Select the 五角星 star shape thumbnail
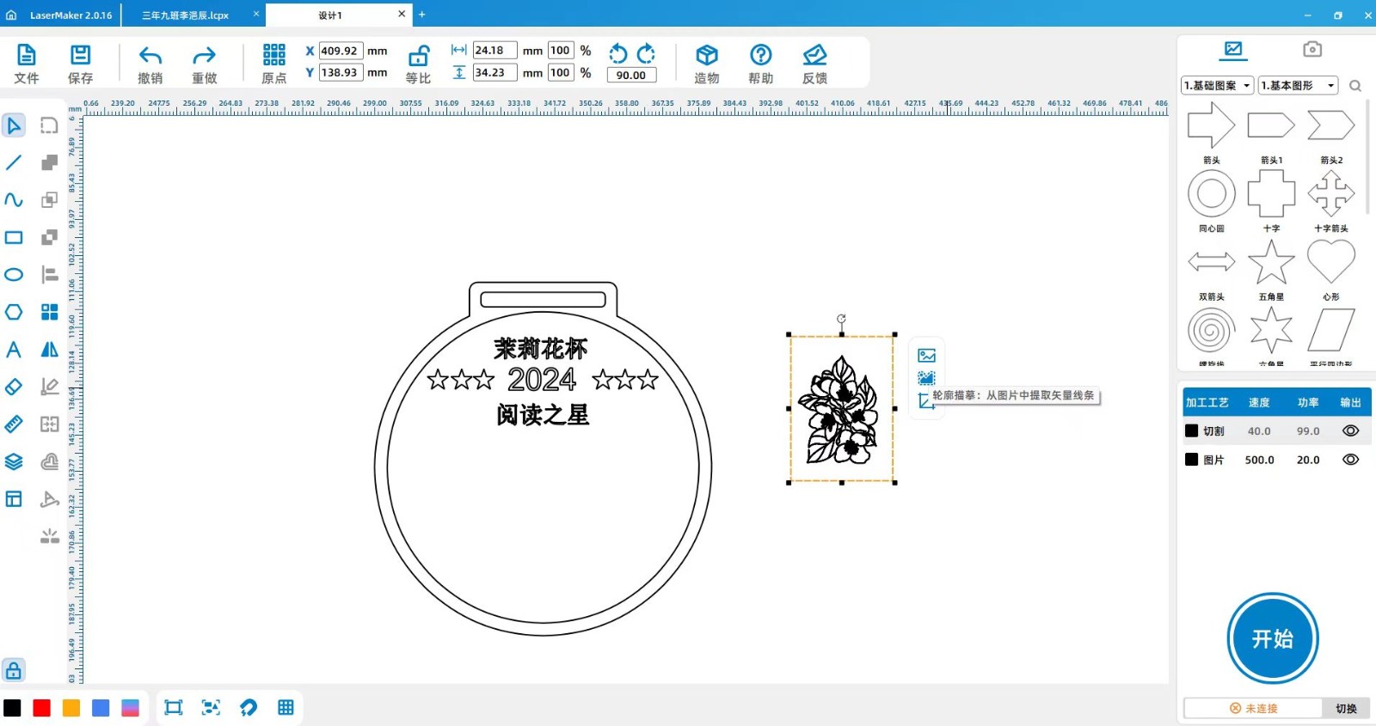 coord(1271,263)
